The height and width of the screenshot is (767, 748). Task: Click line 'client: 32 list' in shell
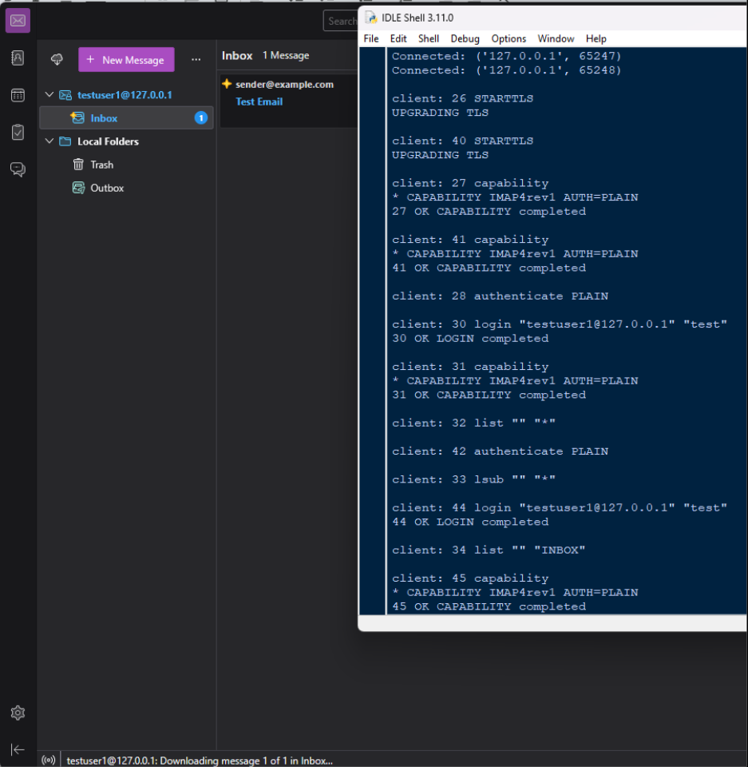pyautogui.click(x=473, y=423)
